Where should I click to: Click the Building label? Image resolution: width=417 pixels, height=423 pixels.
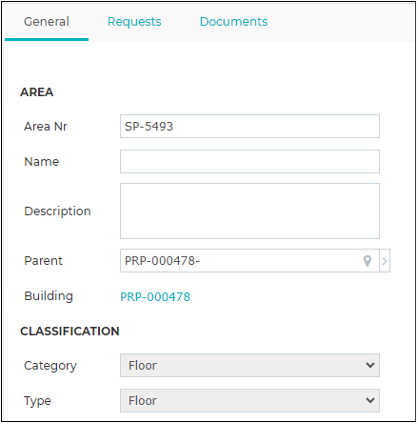[49, 296]
